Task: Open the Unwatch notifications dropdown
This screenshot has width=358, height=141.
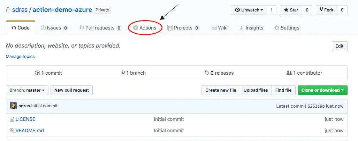Action: click(x=249, y=10)
